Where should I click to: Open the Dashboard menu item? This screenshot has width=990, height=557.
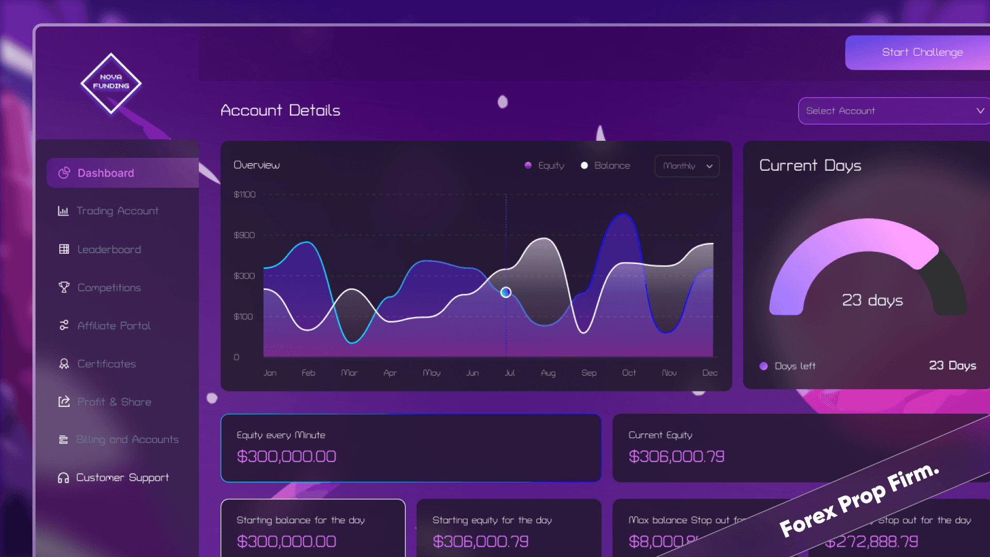[123, 173]
